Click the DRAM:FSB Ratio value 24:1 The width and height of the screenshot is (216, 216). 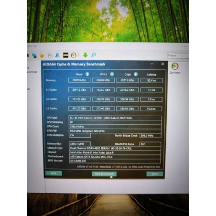click(150, 144)
